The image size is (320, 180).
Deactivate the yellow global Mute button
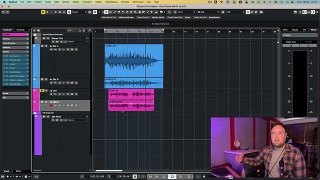43,12
